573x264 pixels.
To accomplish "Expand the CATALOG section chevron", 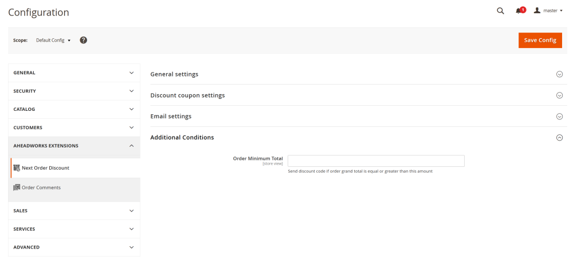I will [132, 109].
